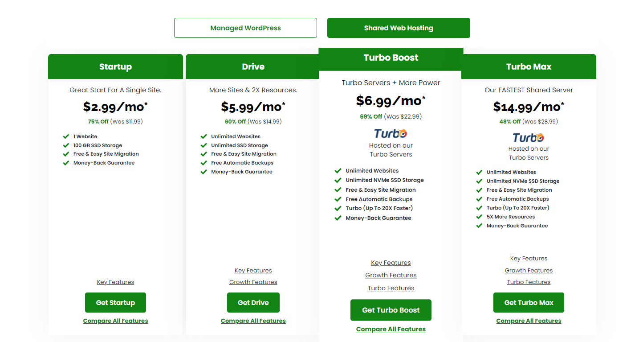
Task: Click the Get Startup button
Action: click(x=115, y=302)
